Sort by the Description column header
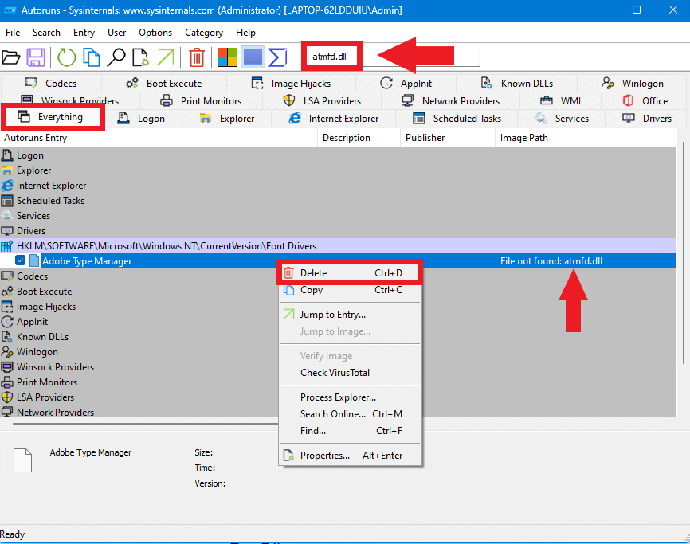The height and width of the screenshot is (544, 690). [x=359, y=138]
